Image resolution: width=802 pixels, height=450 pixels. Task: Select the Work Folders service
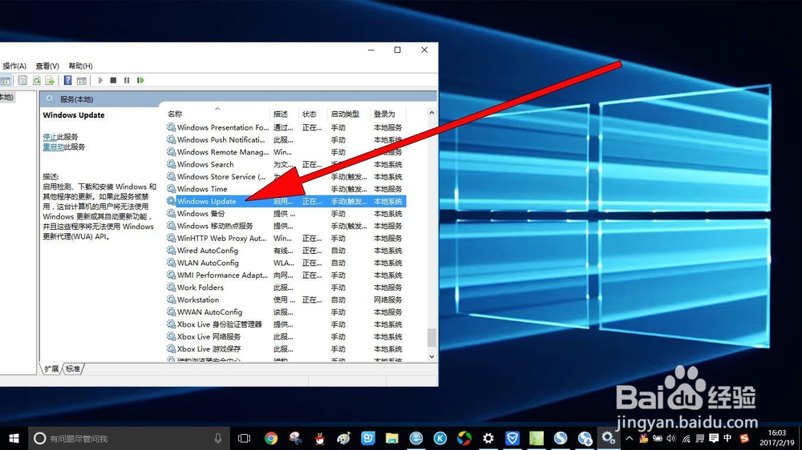click(x=200, y=287)
